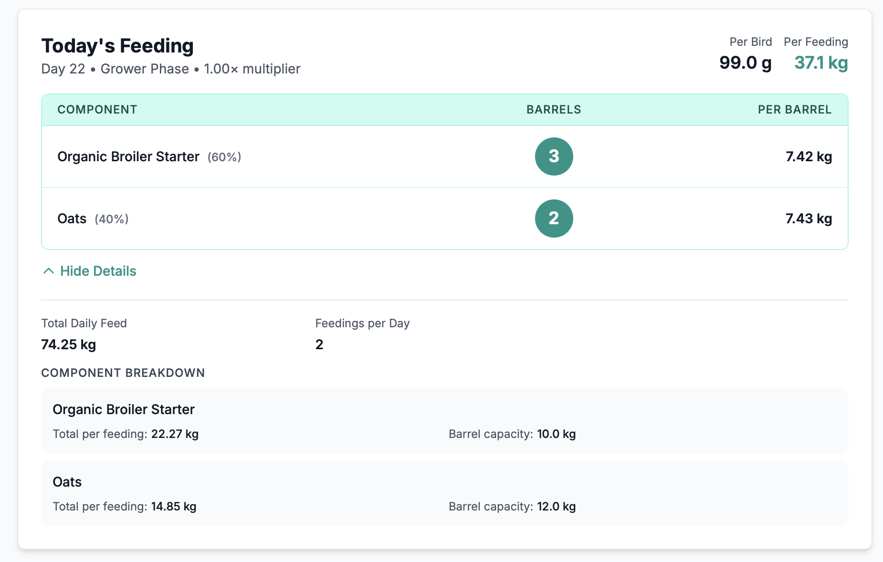The height and width of the screenshot is (562, 883).
Task: Expand the Oats breakdown card
Action: coord(444,493)
